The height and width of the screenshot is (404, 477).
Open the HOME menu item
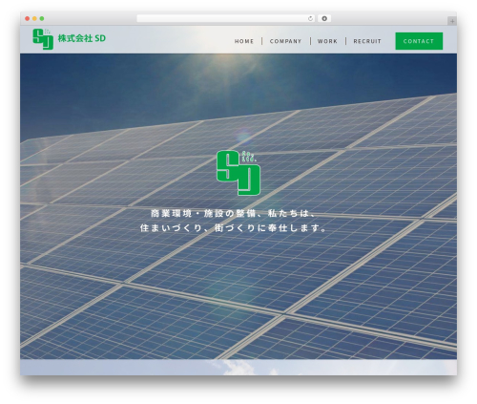[x=244, y=41]
